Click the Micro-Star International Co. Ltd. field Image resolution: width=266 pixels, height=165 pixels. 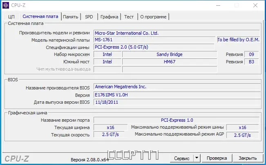click(177, 33)
